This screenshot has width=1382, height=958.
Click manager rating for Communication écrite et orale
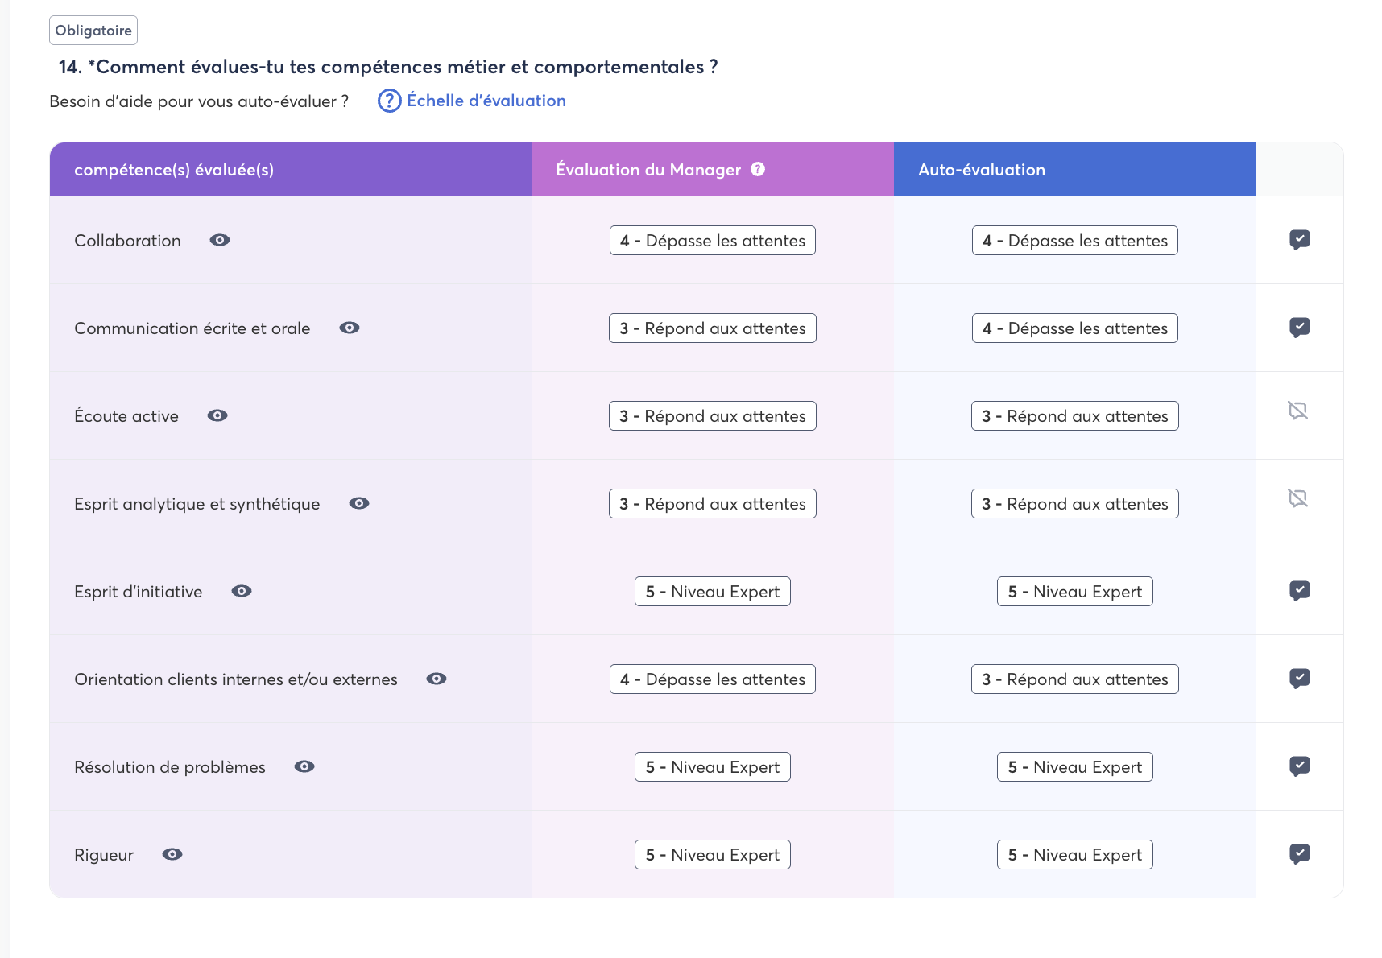point(712,328)
